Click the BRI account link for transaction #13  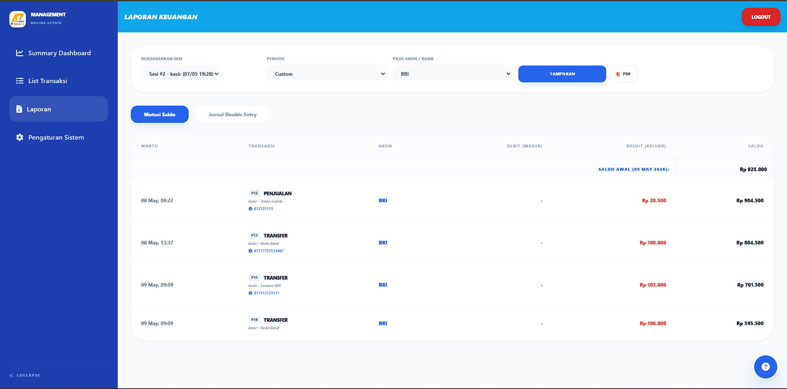pyautogui.click(x=383, y=243)
